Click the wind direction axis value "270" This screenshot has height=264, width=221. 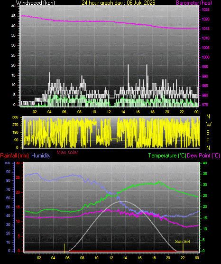15,125
